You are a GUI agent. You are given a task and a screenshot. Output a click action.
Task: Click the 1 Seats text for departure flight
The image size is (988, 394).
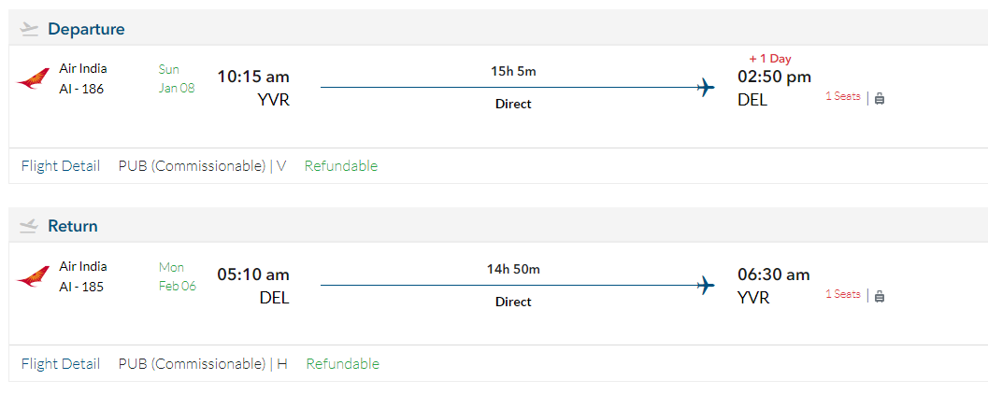pos(842,96)
